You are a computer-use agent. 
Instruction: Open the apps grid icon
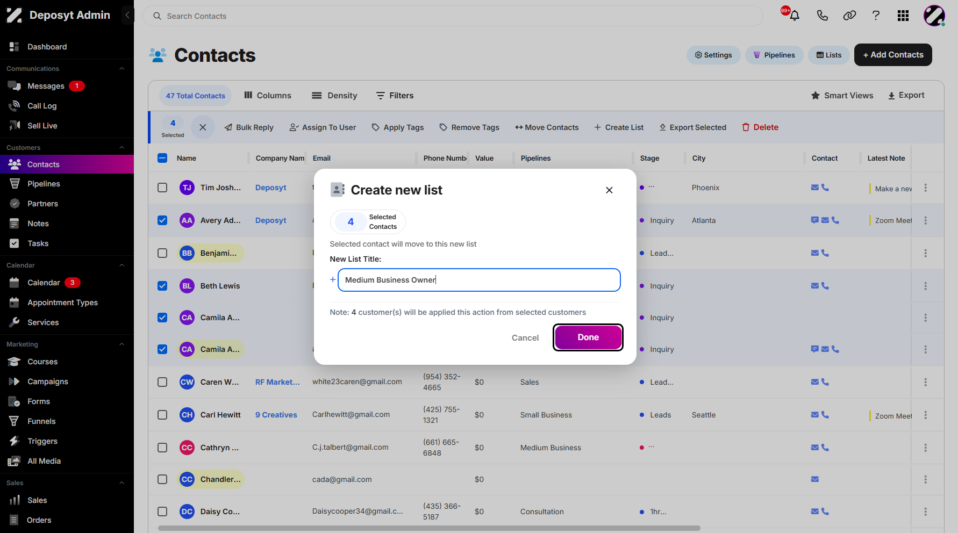click(903, 16)
